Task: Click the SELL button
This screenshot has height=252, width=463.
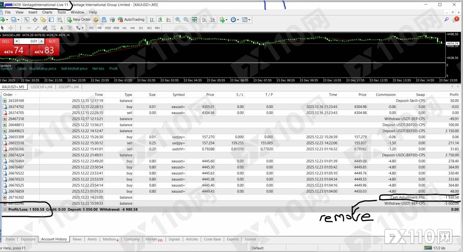Action: click(x=6, y=41)
